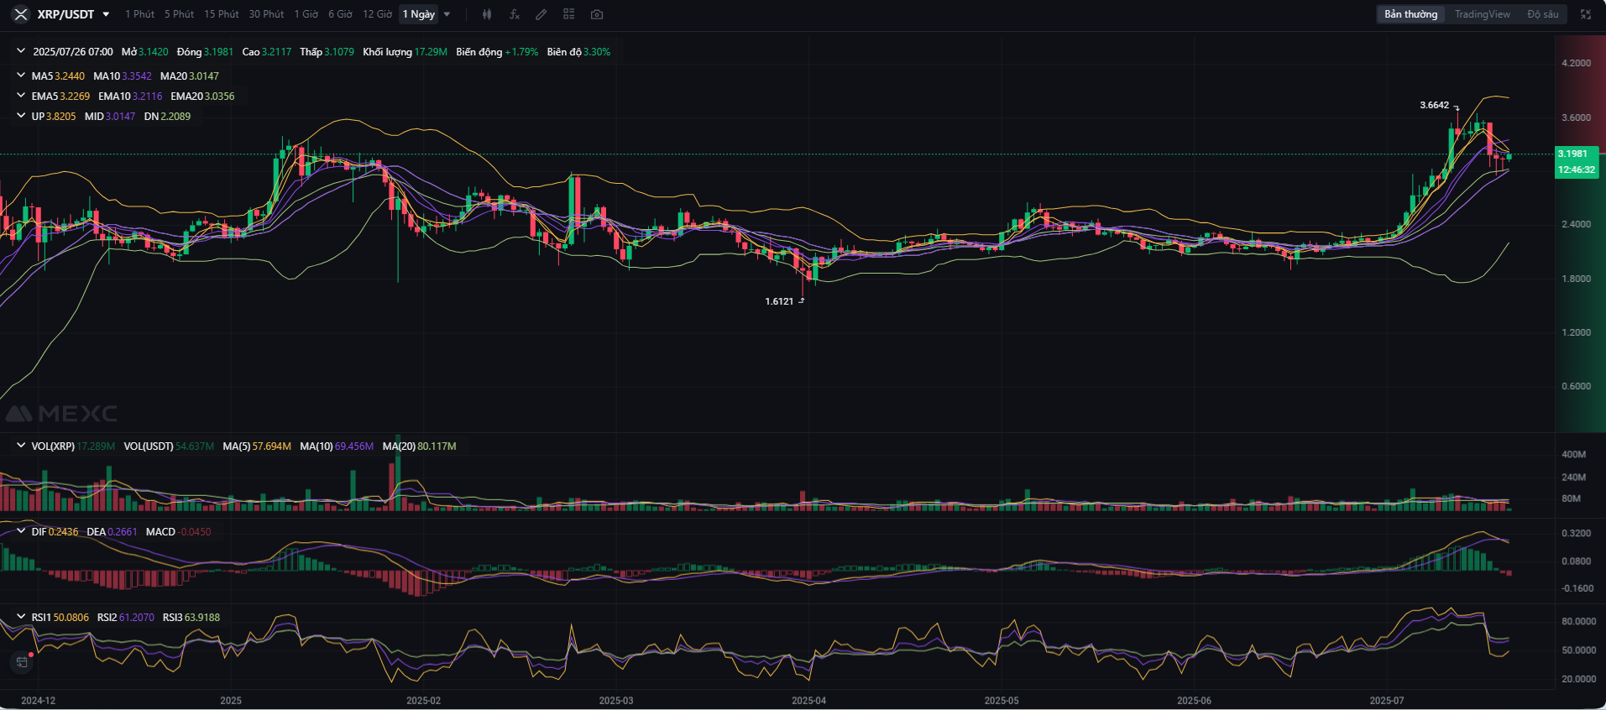The width and height of the screenshot is (1606, 710).
Task: Switch to the 5 Phút timeframe
Action: [179, 14]
